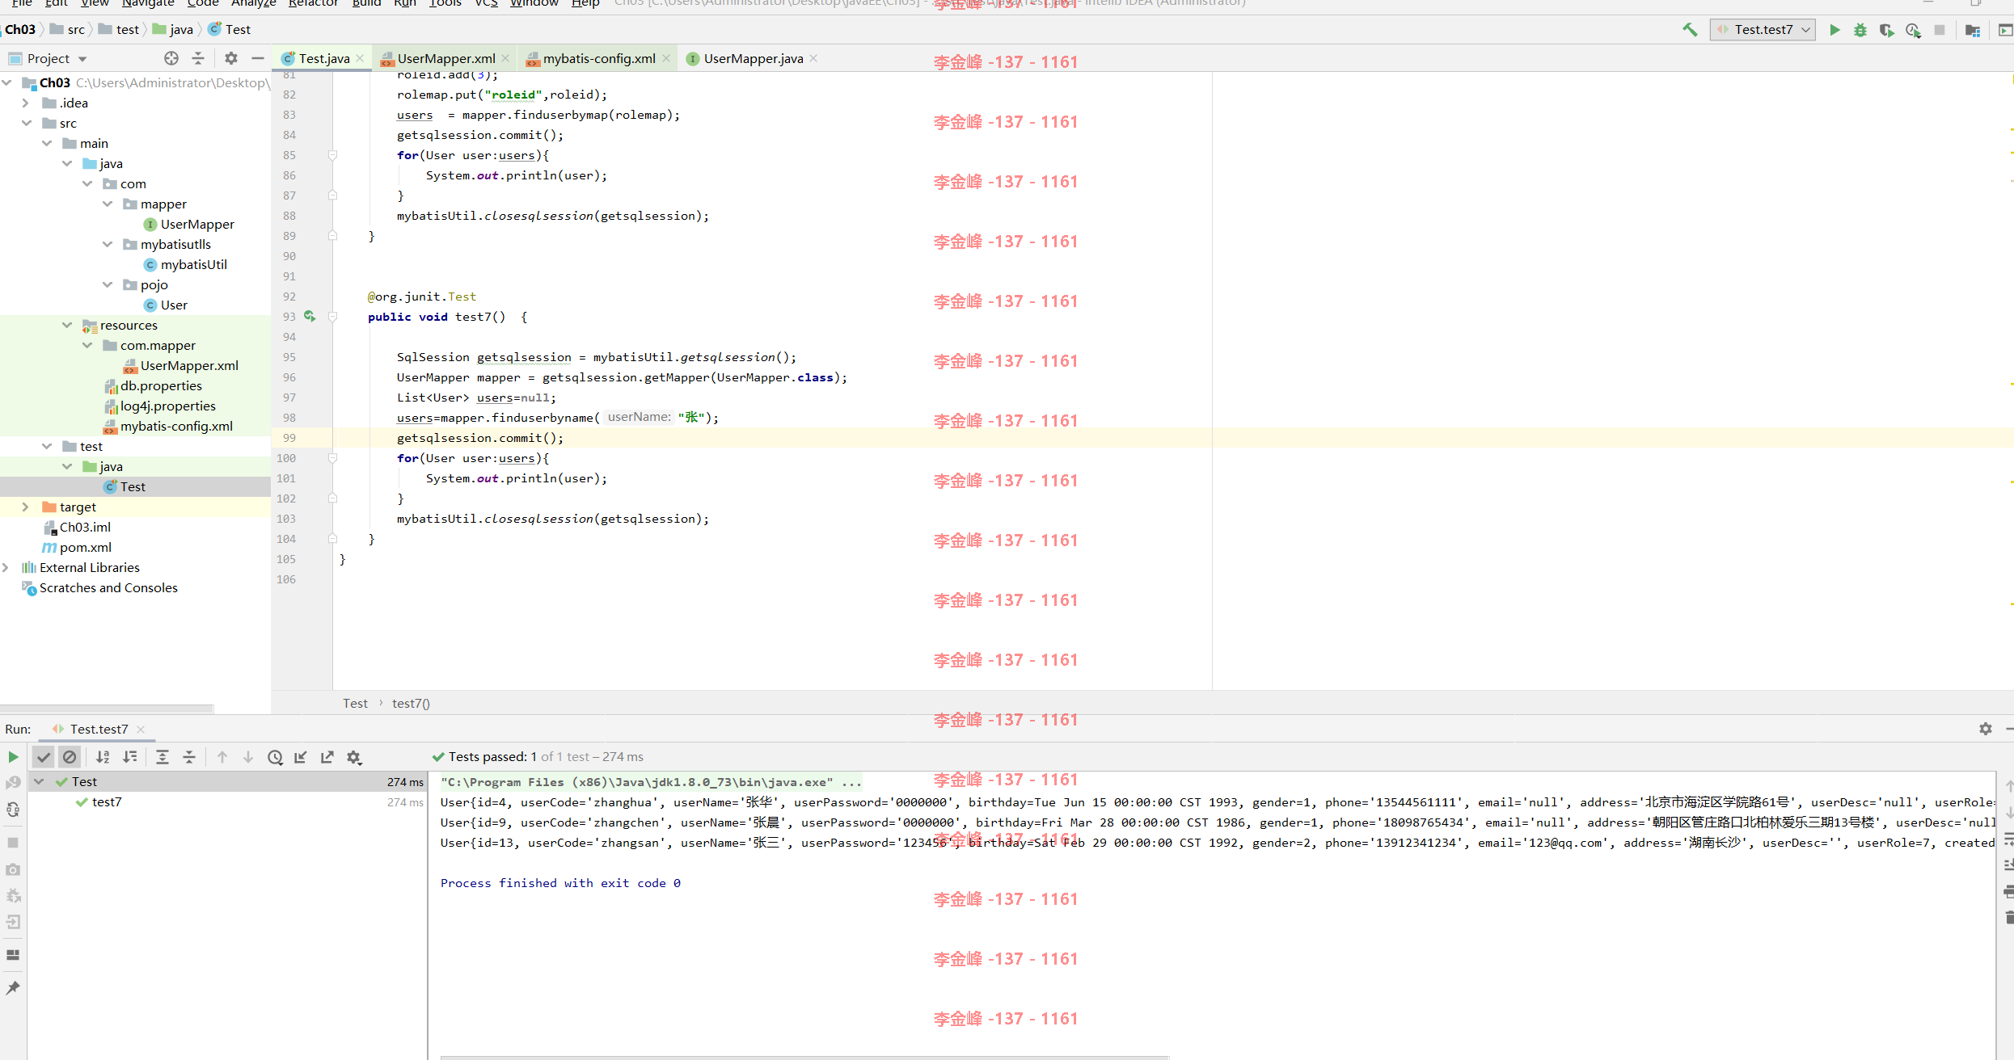Collapse the resources folder
The image size is (2014, 1060).
pos(67,325)
